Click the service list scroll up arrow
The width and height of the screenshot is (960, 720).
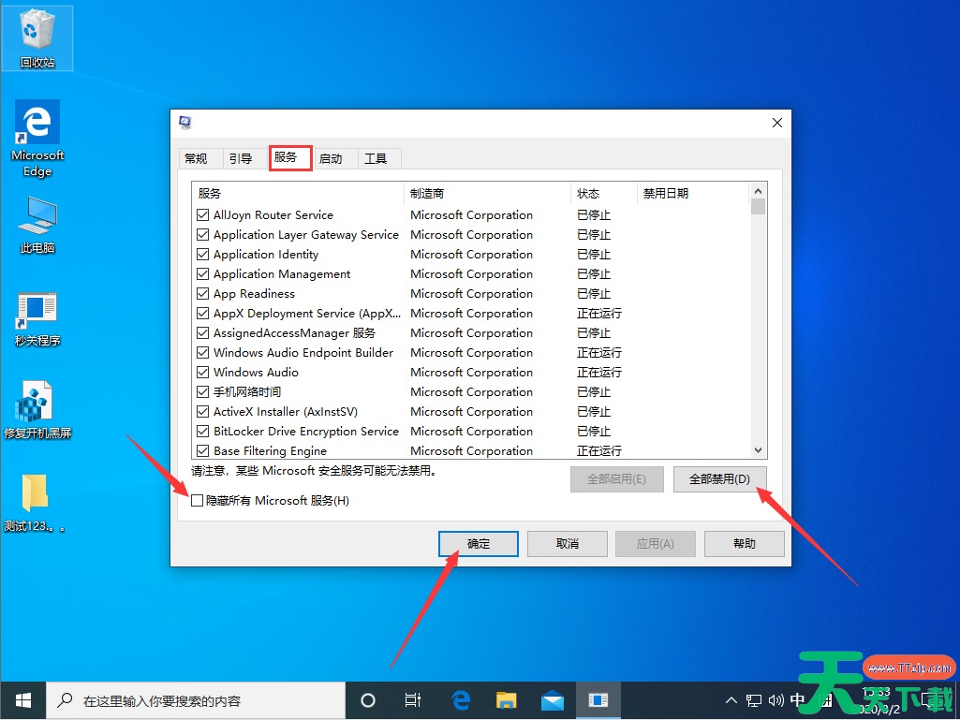click(759, 191)
